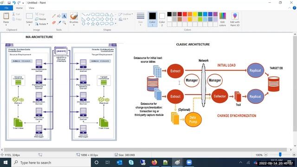Click the taskbar search box
Screen dimensions: 297x167
pos(51,162)
